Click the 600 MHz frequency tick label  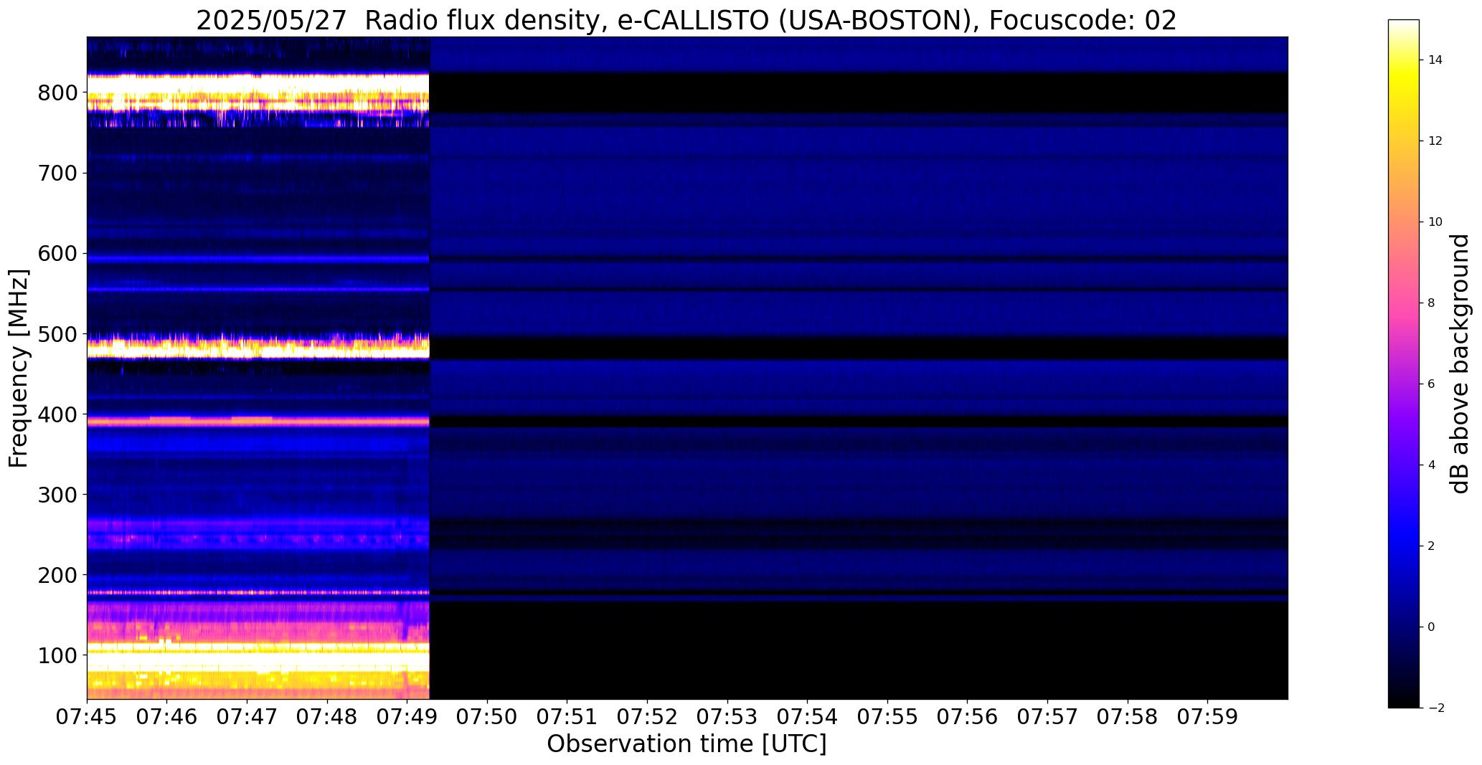pos(57,254)
